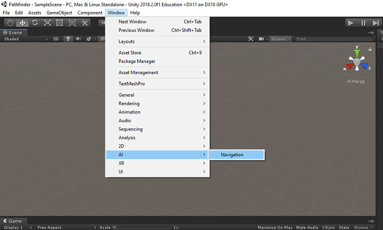Select the custom editor tools icon
Viewport: 383px width, 230px height.
(85, 23)
